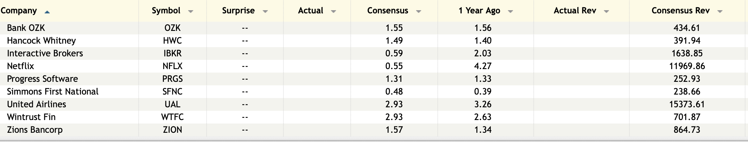Click the Actual column sort arrow
748x142 pixels.
(x=334, y=11)
